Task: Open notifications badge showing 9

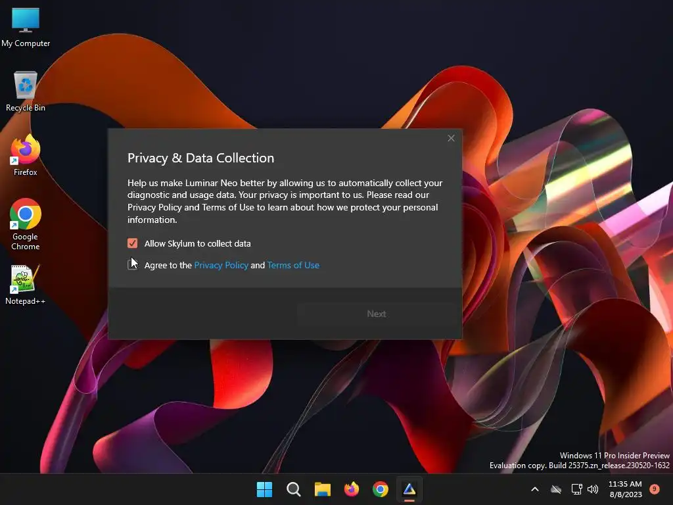Action: (x=655, y=489)
